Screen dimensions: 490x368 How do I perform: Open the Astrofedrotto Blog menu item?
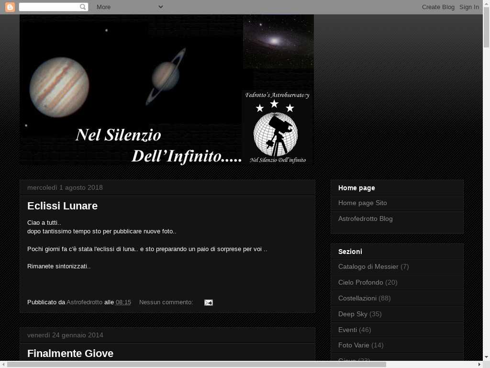click(365, 218)
